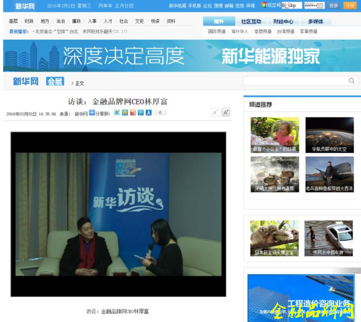
Task: Click the 登录 button
Action: coord(333,6)
